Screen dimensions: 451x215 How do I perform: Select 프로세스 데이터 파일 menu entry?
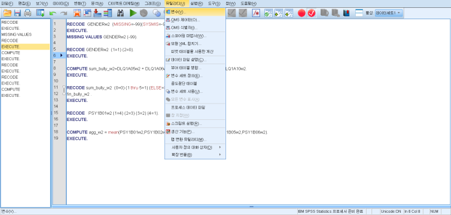coord(195,107)
